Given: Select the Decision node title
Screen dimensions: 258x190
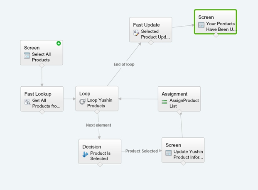Looking at the screenshot, I should [91, 146].
